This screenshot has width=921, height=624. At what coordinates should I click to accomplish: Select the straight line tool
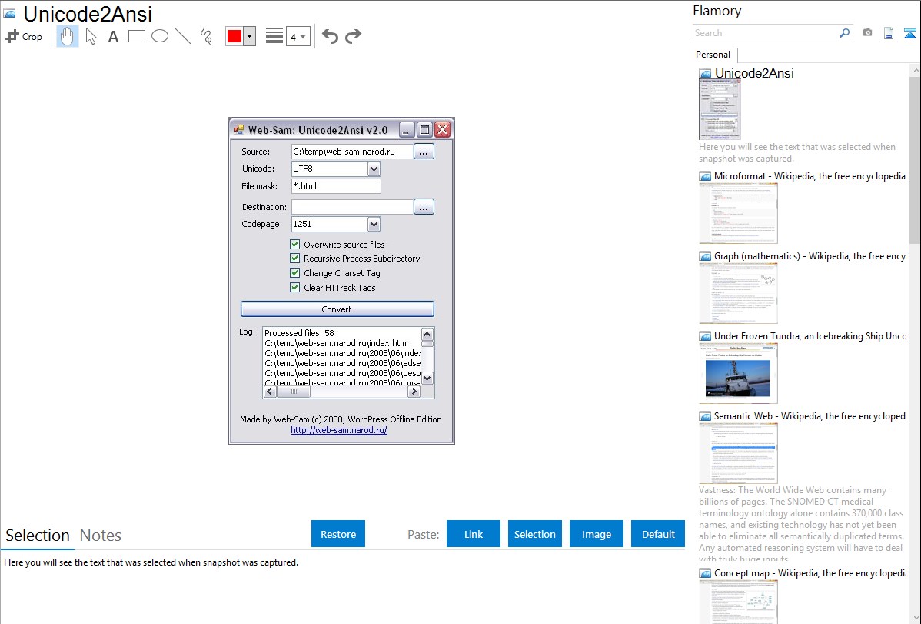tap(183, 36)
